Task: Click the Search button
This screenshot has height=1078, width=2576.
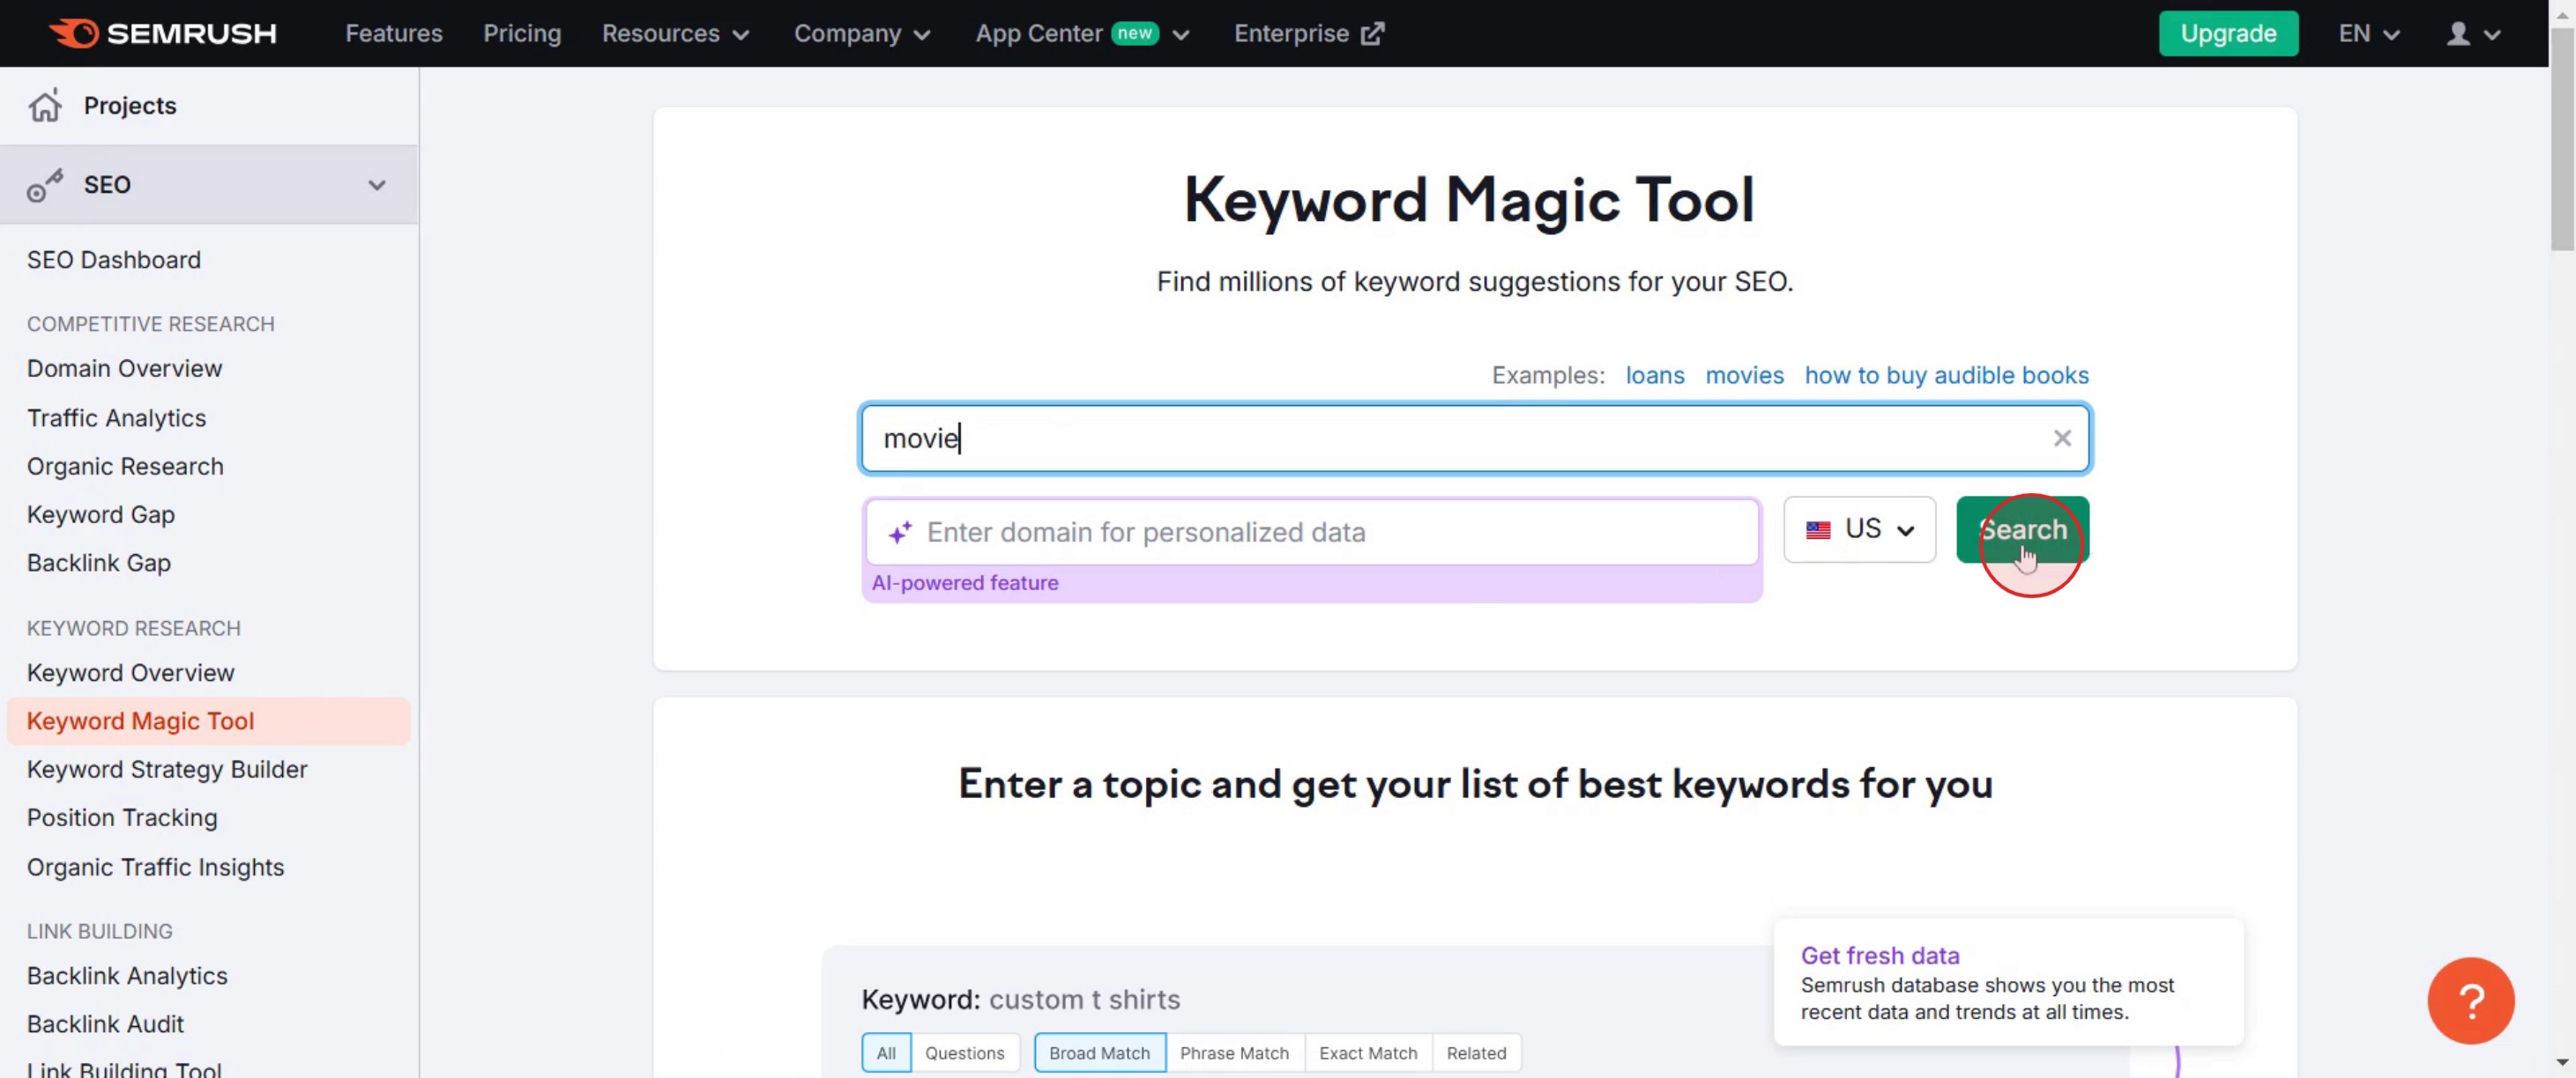Action: (2022, 529)
